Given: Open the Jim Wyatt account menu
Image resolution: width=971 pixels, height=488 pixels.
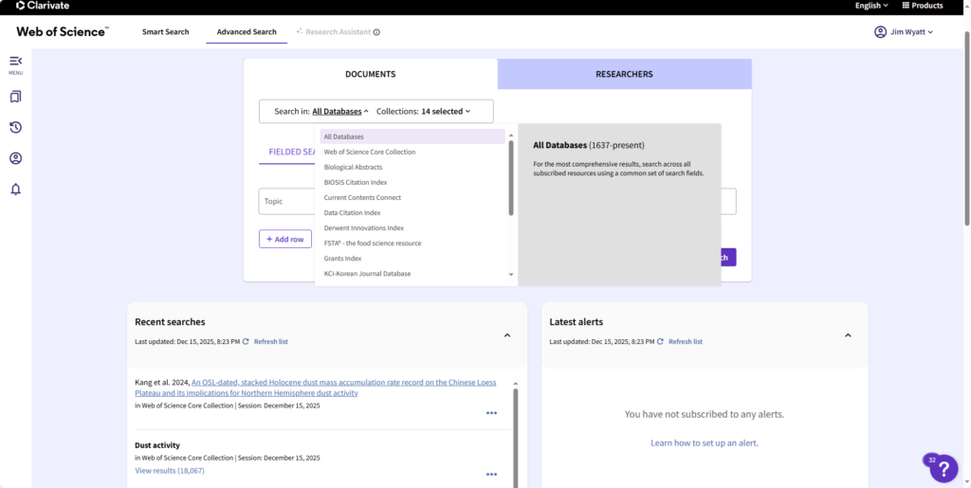Looking at the screenshot, I should tap(904, 32).
